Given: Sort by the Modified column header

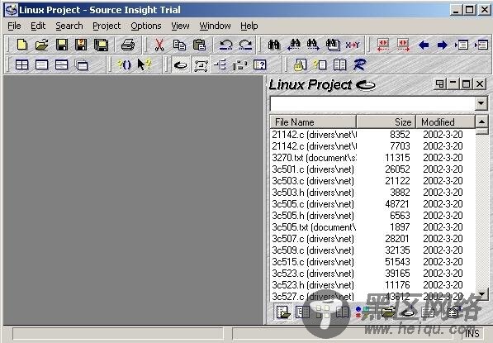Looking at the screenshot, I should [446, 121].
